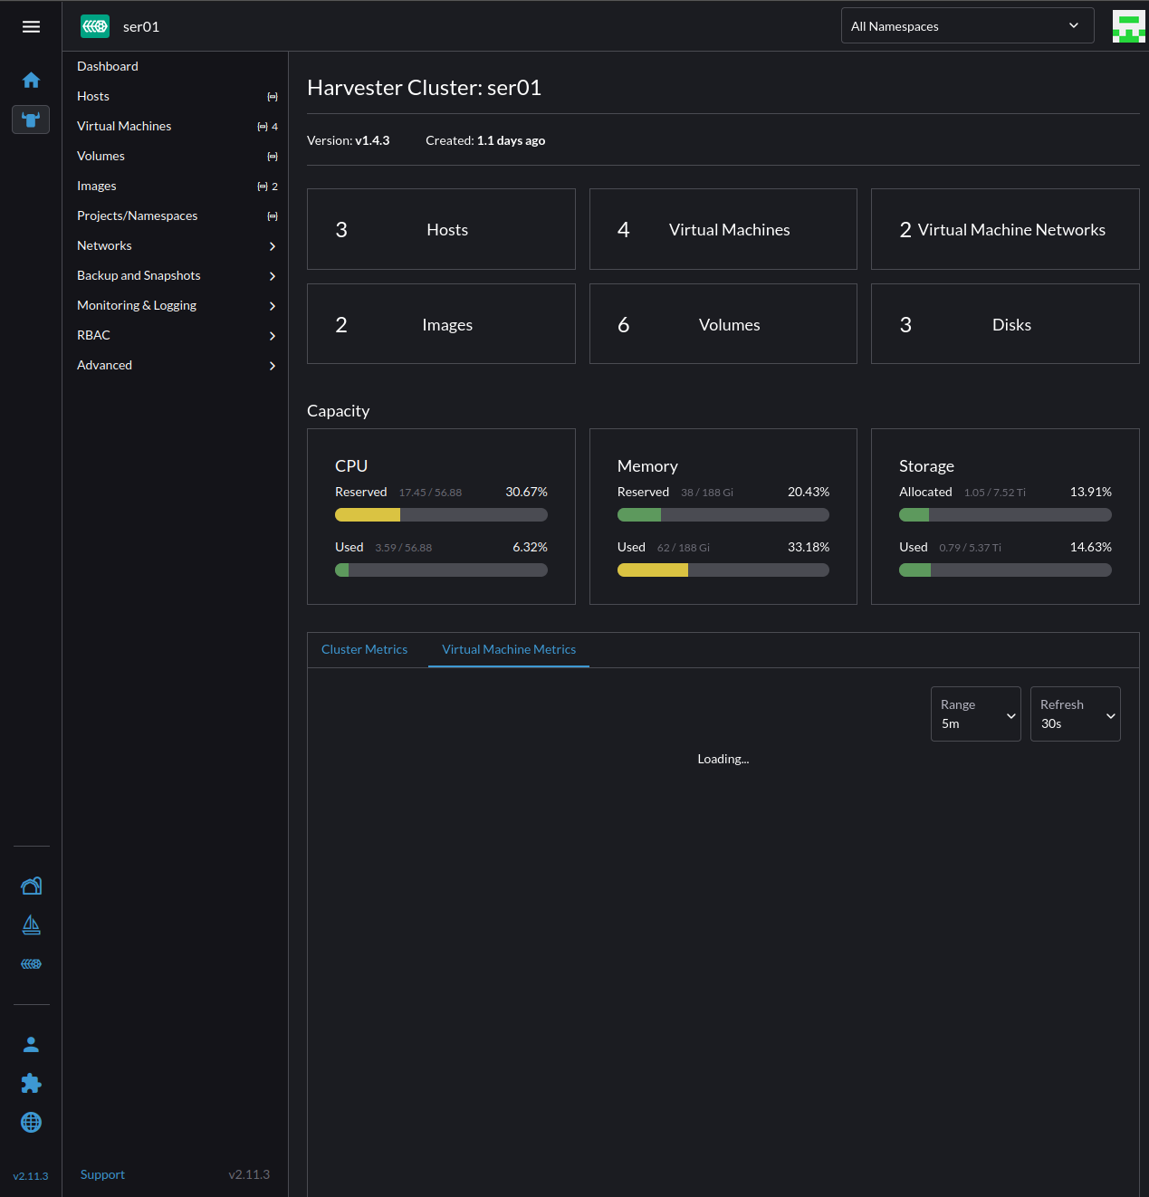This screenshot has width=1149, height=1197.
Task: Click the Created 1.1 days ago text
Action: pyautogui.click(x=485, y=140)
